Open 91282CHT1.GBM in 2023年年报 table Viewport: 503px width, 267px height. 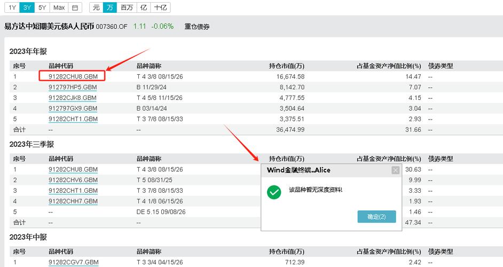click(x=73, y=119)
